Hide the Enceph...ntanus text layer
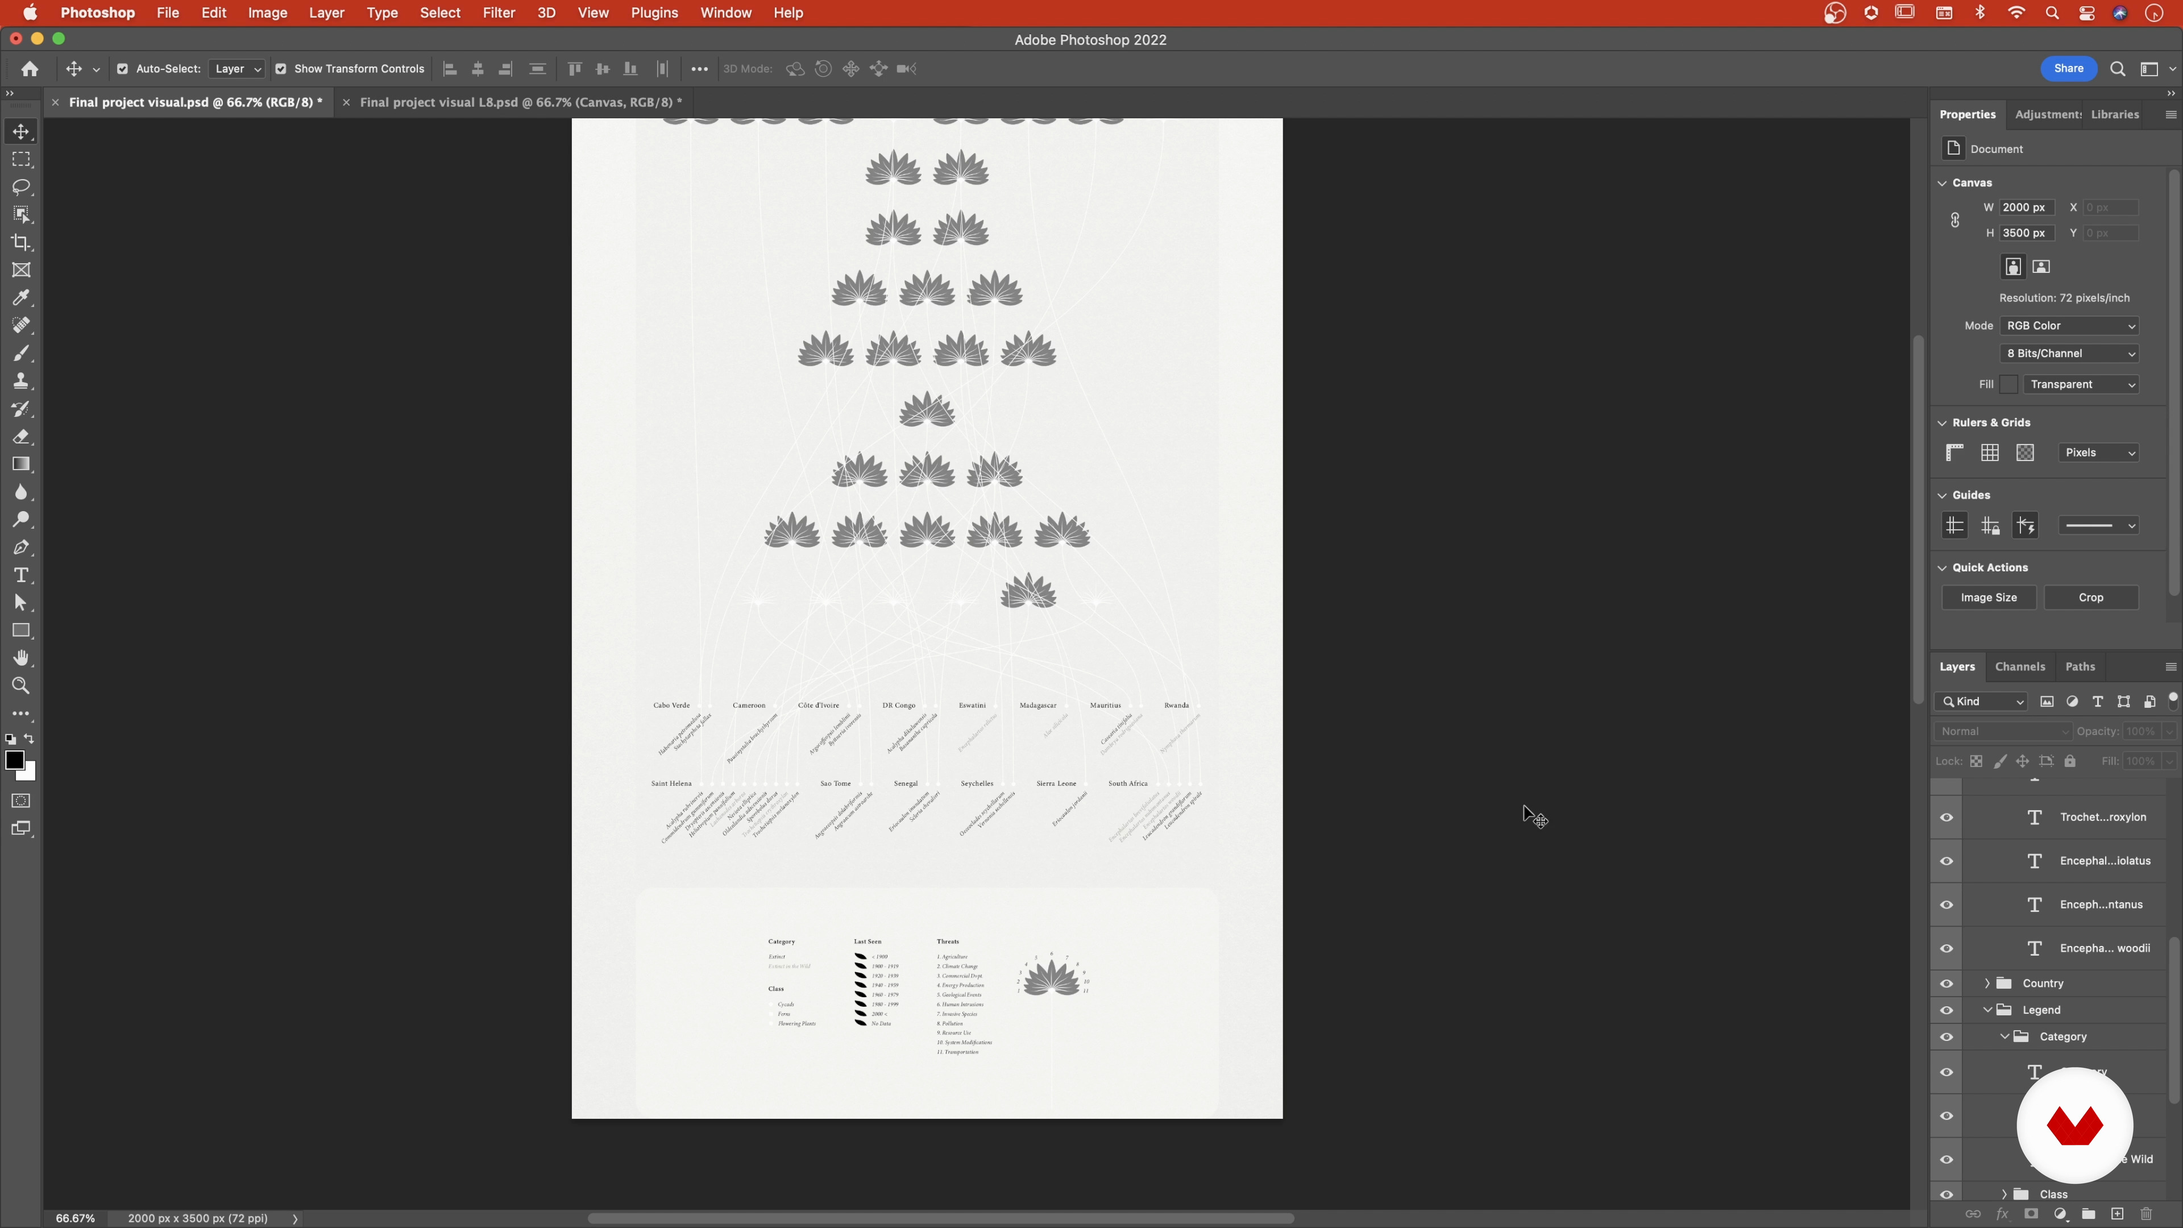This screenshot has width=2183, height=1228. (x=1947, y=905)
